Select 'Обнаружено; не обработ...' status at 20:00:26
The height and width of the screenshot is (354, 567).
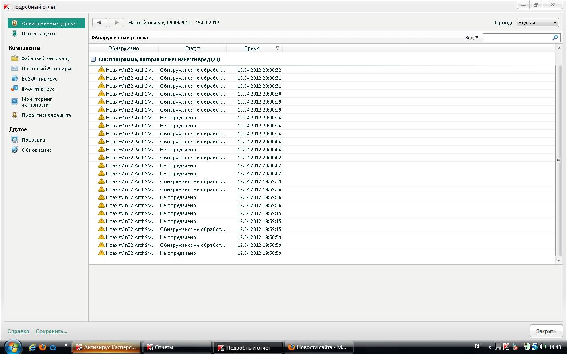pos(192,134)
